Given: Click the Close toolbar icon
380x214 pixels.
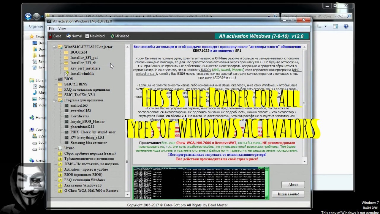Looking at the screenshot, I should (x=50, y=36).
